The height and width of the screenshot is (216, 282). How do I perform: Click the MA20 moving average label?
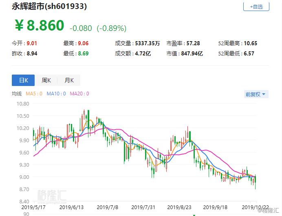click(x=79, y=93)
